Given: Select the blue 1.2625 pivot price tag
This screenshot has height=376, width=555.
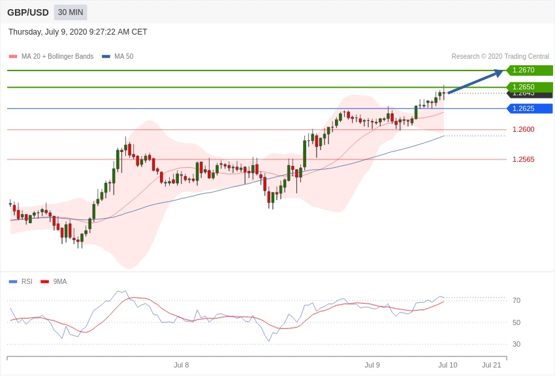Looking at the screenshot, I should point(530,108).
